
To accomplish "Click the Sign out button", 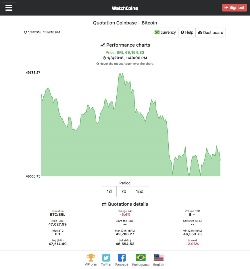I will (234, 7).
